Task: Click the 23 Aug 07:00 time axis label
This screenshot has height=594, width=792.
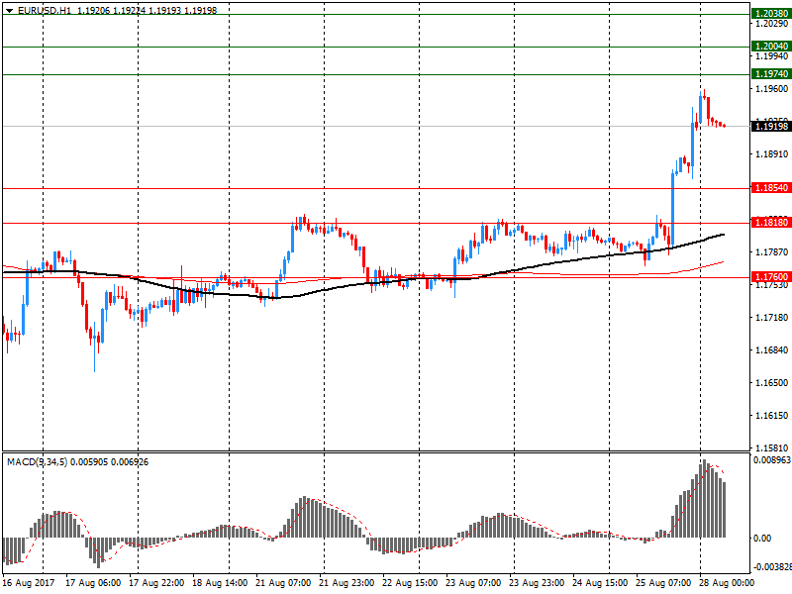Action: coord(473,583)
